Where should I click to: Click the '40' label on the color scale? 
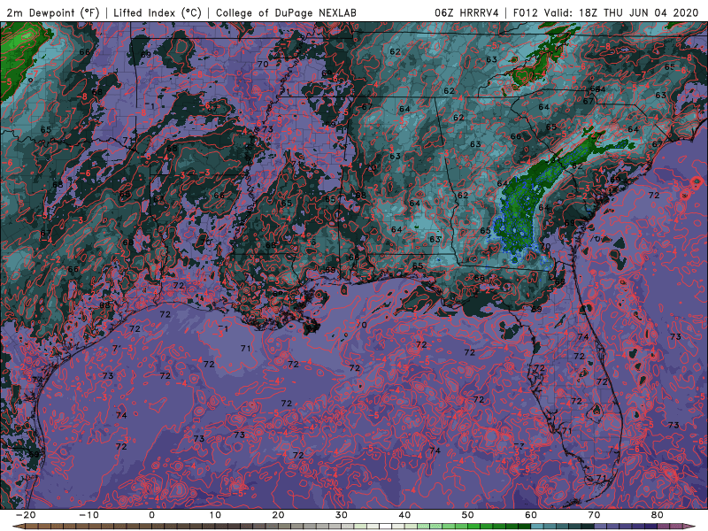pos(404,515)
